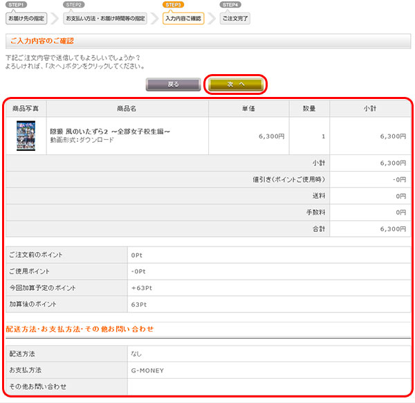Screen dimensions: 415x403
Task: Click the 次へ button to proceed
Action: tap(236, 84)
